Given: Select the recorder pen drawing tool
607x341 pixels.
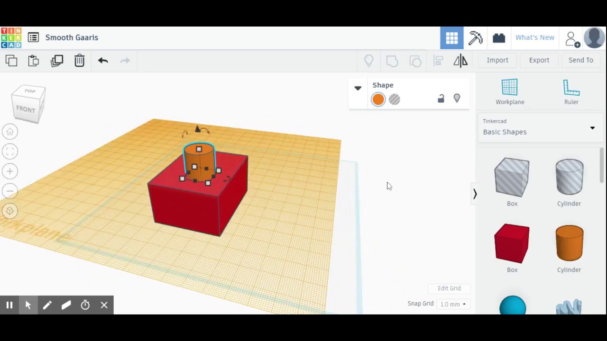Looking at the screenshot, I should (x=47, y=305).
